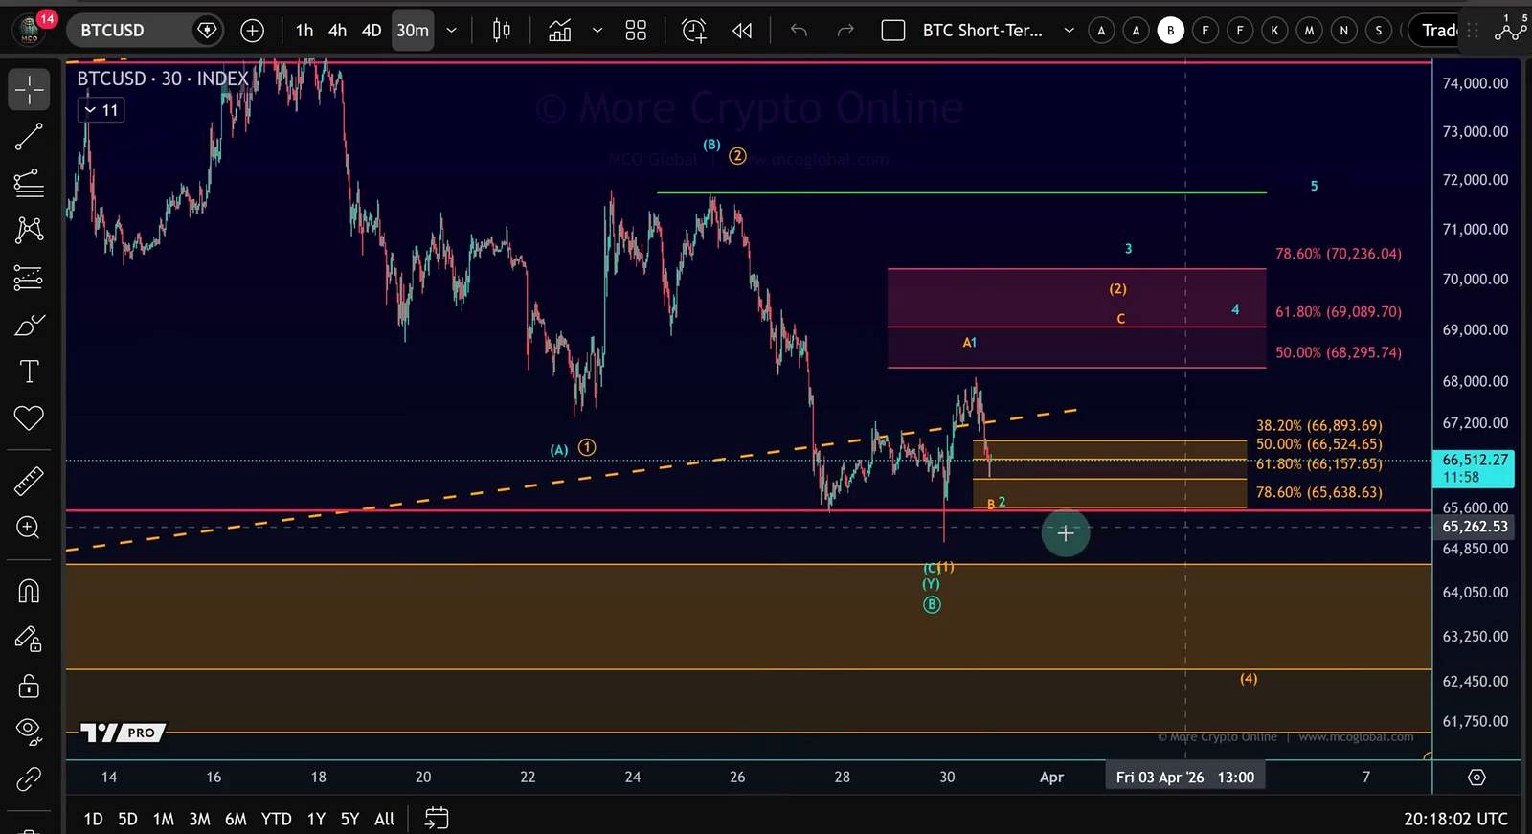The height and width of the screenshot is (834, 1532).
Task: Add a symbol to compare with the plus icon
Action: (x=252, y=31)
